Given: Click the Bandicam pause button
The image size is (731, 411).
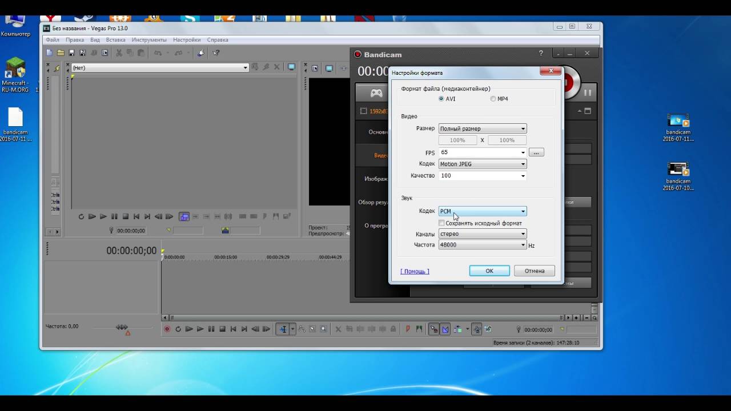Looking at the screenshot, I should [587, 92].
